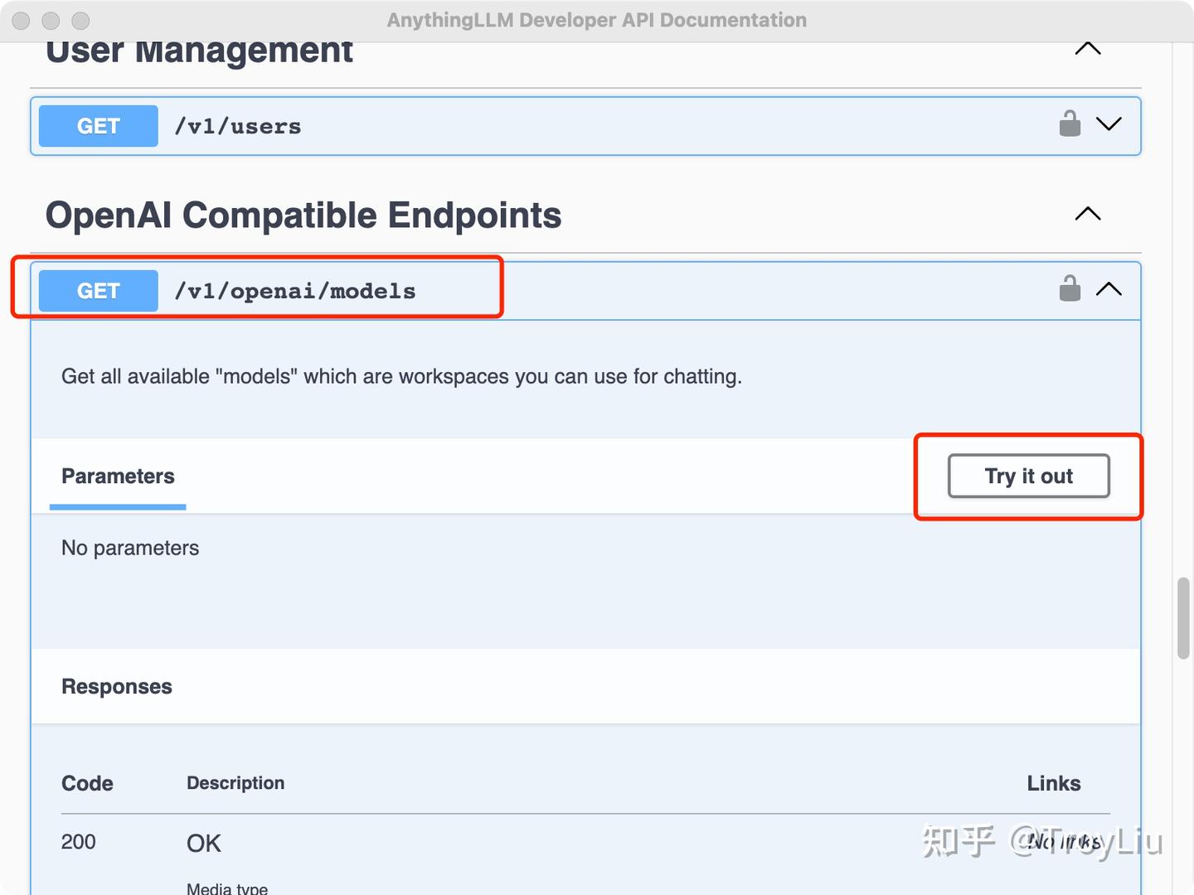Select the Parameters tab
This screenshot has width=1194, height=895.
tap(118, 477)
